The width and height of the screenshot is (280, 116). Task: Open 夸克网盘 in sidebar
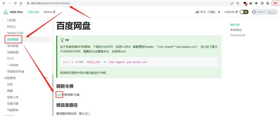click(13, 46)
